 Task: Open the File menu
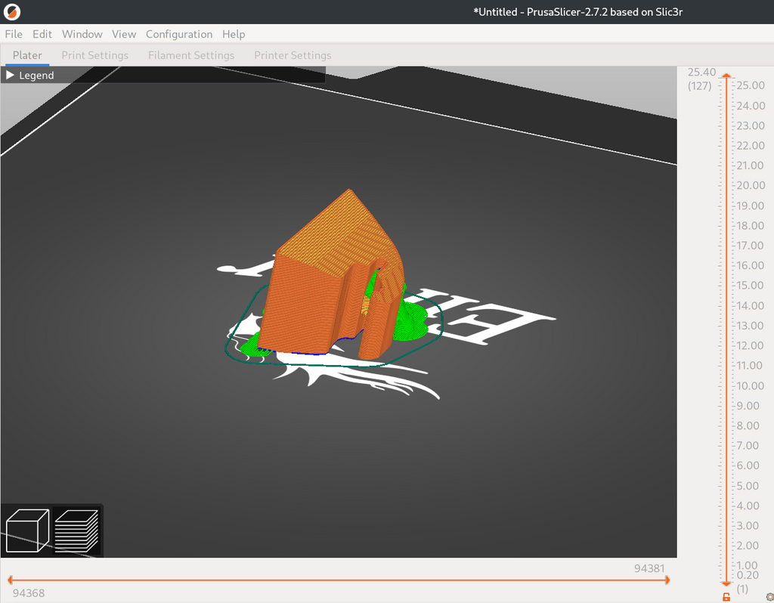(14, 34)
